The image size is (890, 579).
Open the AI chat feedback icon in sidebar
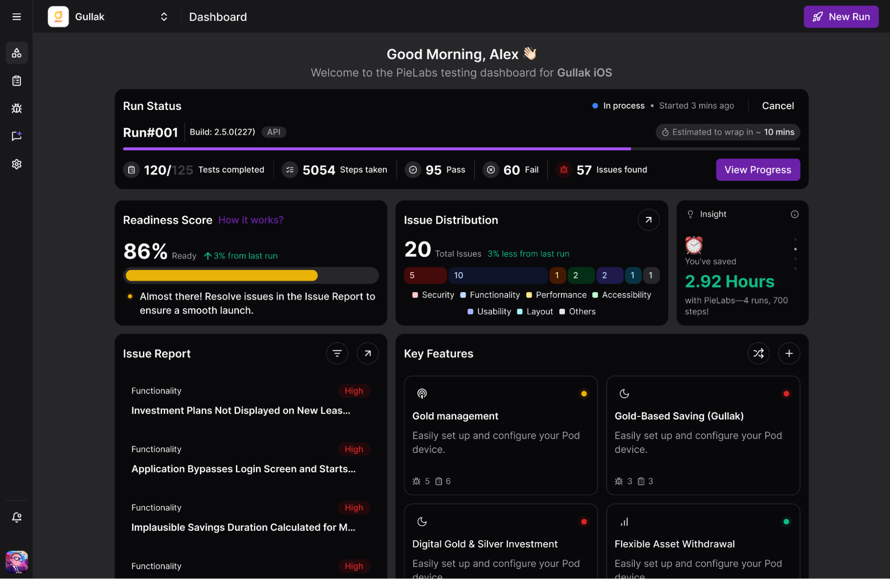click(16, 136)
